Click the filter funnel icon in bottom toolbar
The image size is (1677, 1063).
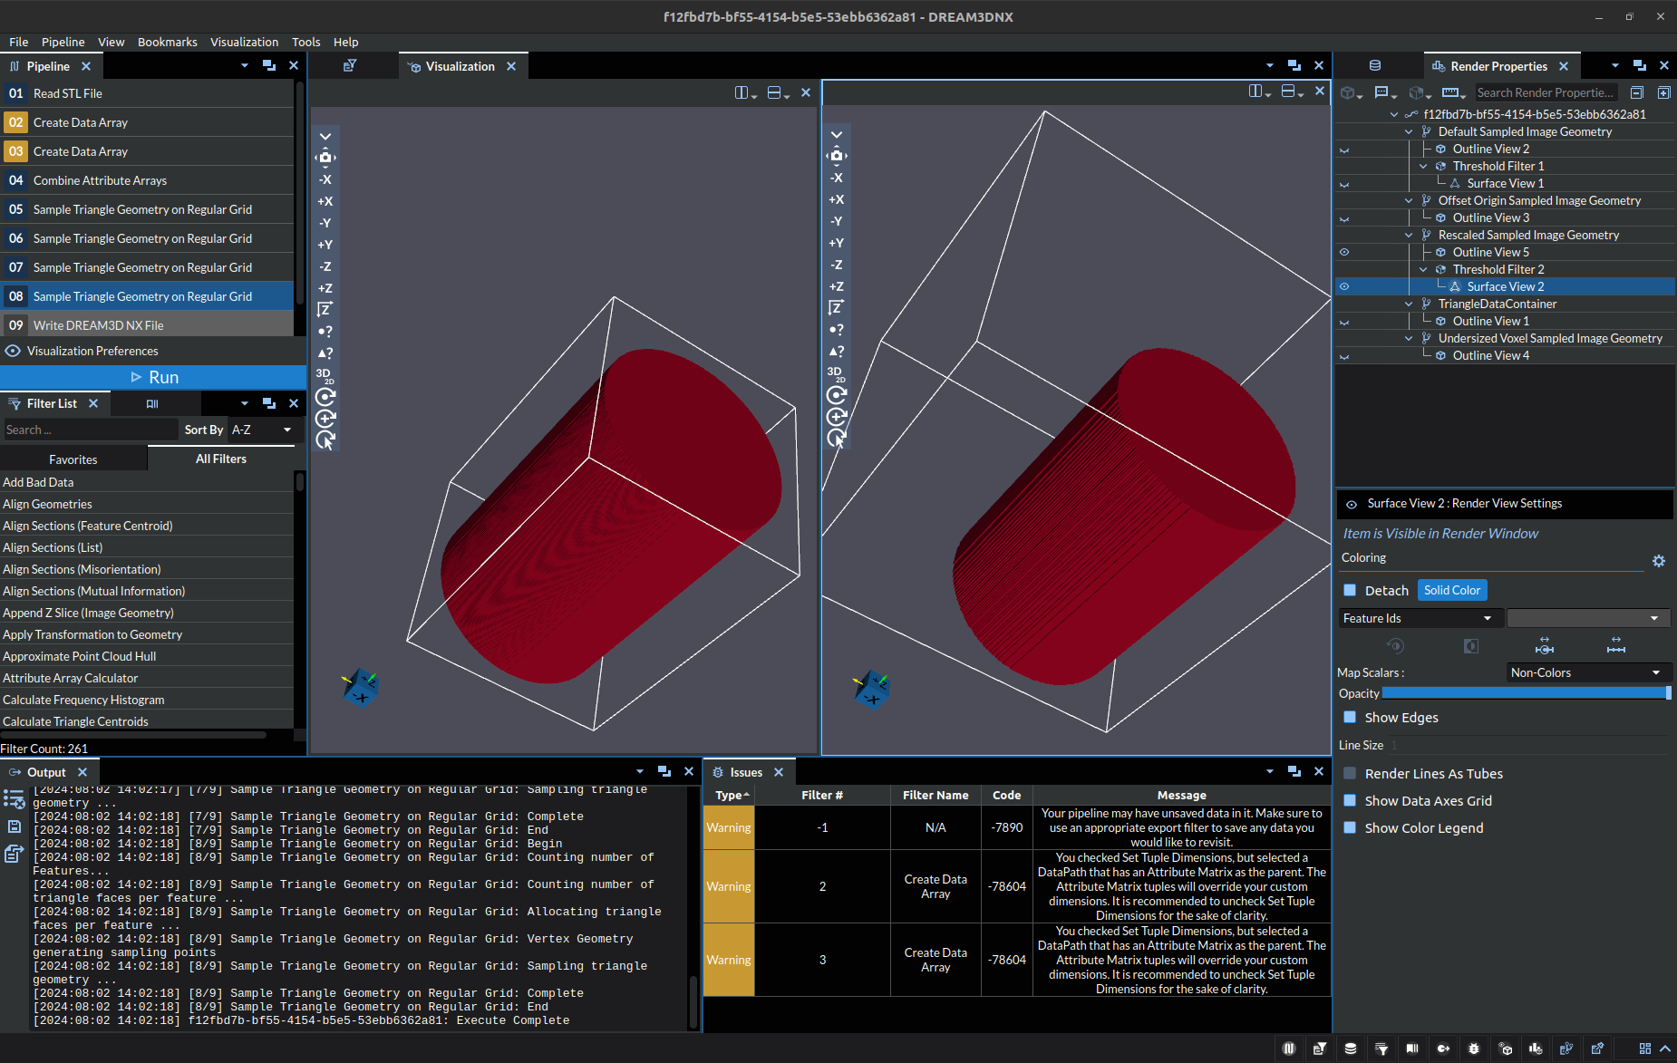[1382, 1049]
